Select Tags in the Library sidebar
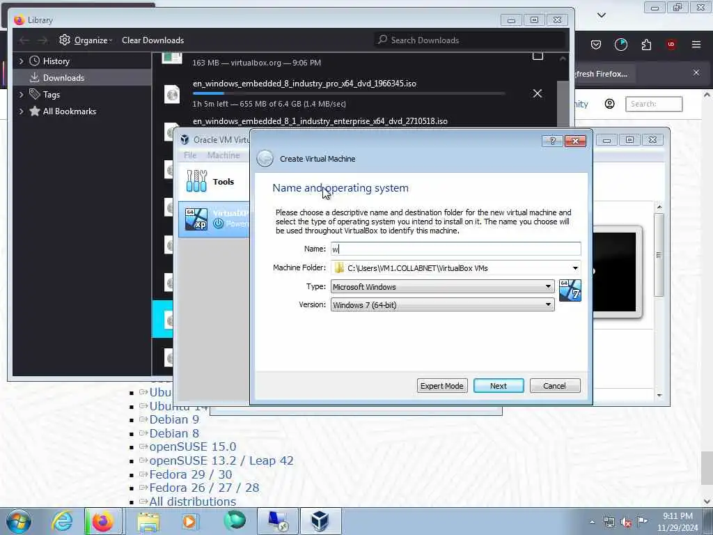Image resolution: width=713 pixels, height=535 pixels. coord(51,95)
